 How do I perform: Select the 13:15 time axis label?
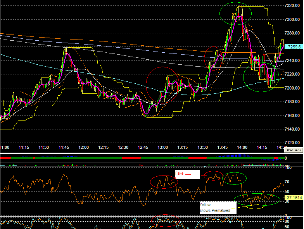(182, 147)
